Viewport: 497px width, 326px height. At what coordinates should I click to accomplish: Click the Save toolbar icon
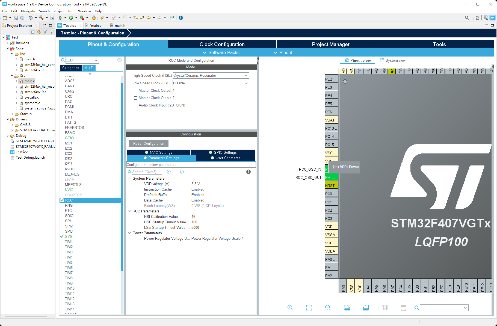coord(16,18)
